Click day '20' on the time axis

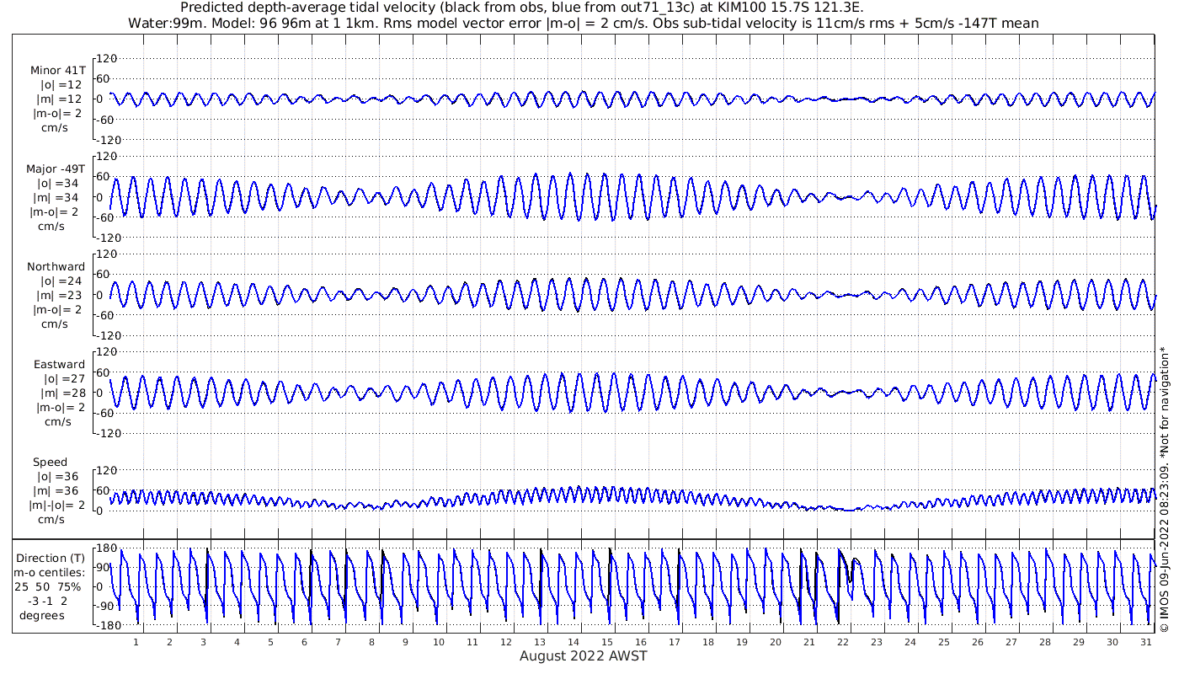coord(776,642)
